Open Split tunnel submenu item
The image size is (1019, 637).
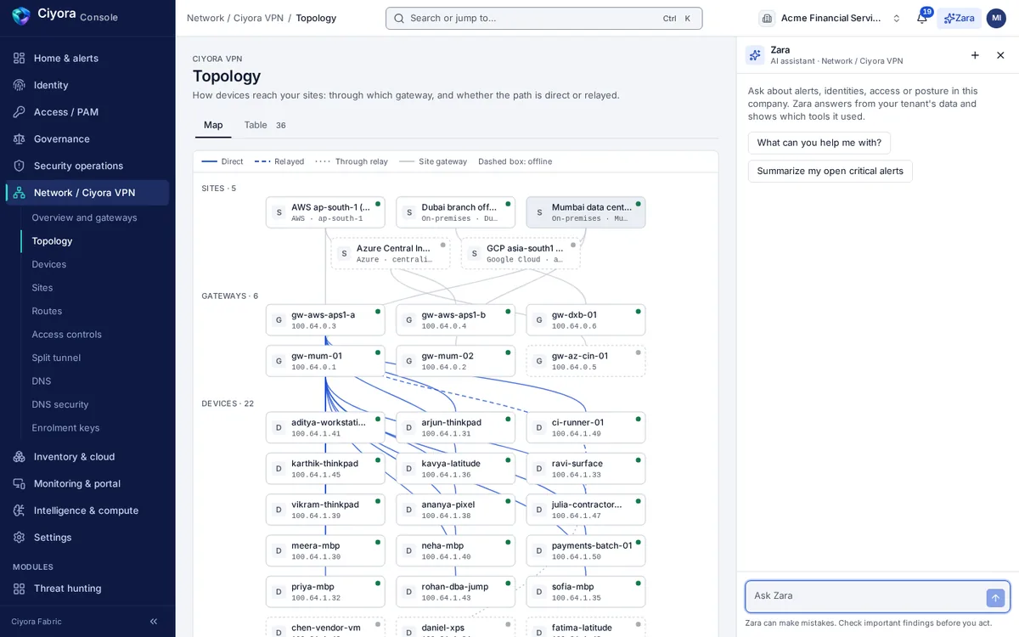pos(94,358)
